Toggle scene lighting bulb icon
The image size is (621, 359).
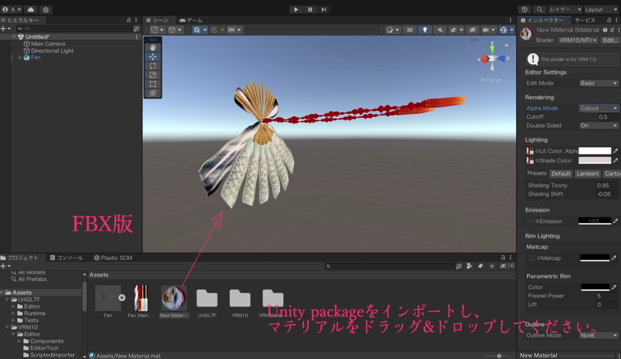click(x=425, y=30)
